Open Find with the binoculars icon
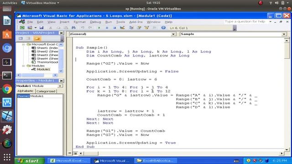The height and width of the screenshot is (164, 292). click(x=73, y=28)
